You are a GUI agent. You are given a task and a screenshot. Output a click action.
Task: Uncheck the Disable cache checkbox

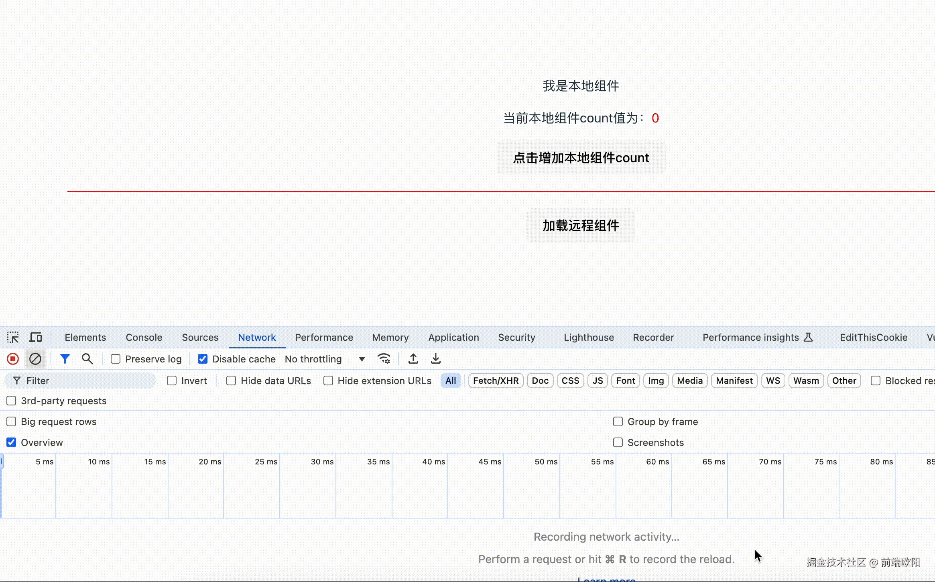coord(203,359)
